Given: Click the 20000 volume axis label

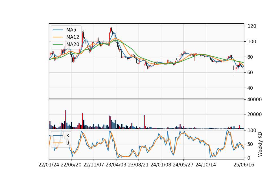Looking at the screenshot, I should pos(255,114).
